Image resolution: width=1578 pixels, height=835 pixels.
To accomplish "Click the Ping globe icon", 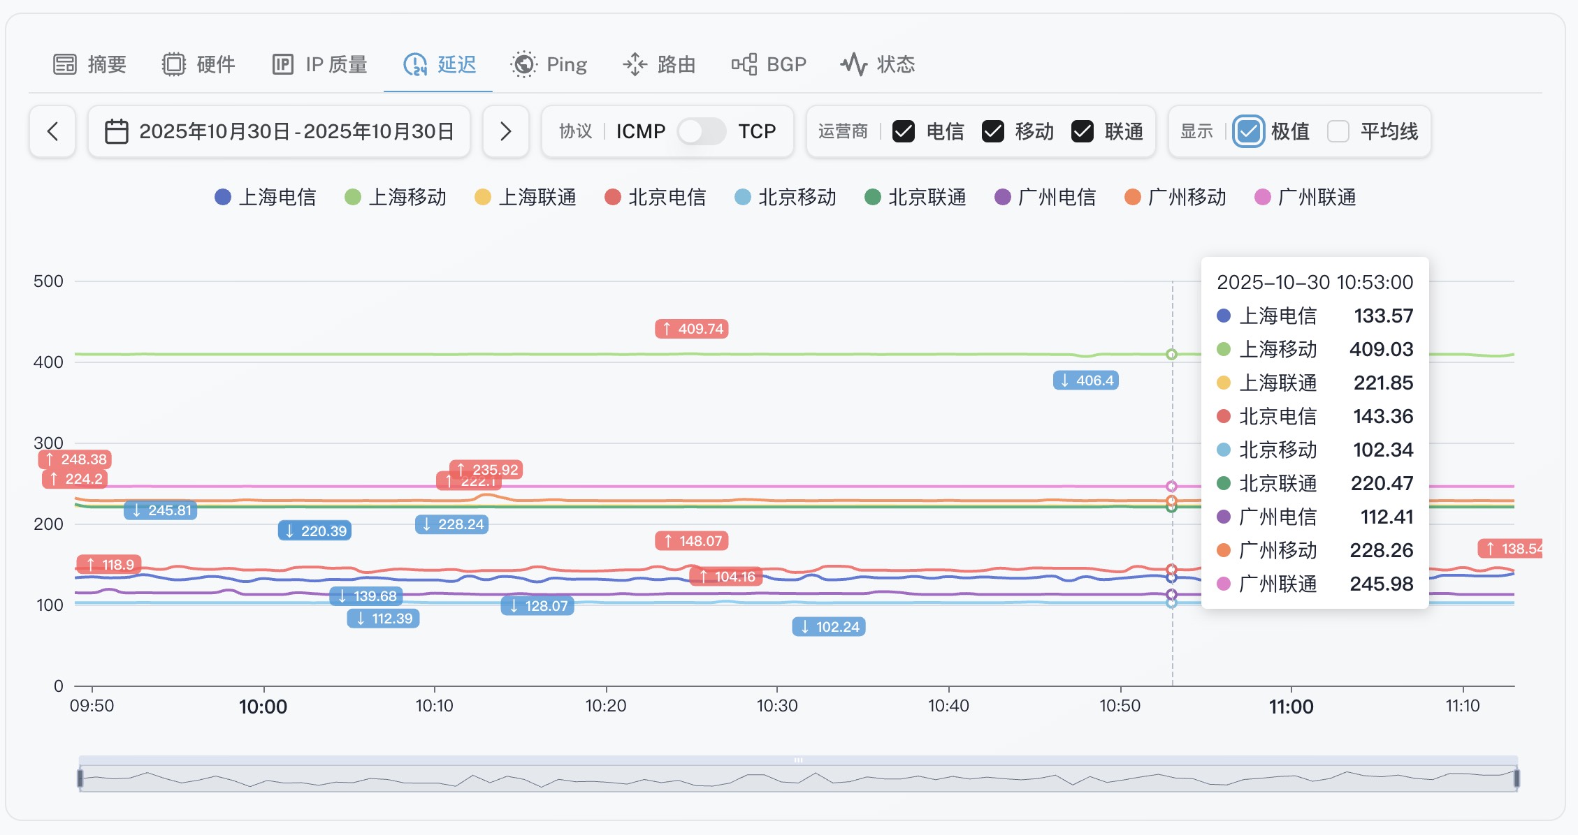I will 523,64.
